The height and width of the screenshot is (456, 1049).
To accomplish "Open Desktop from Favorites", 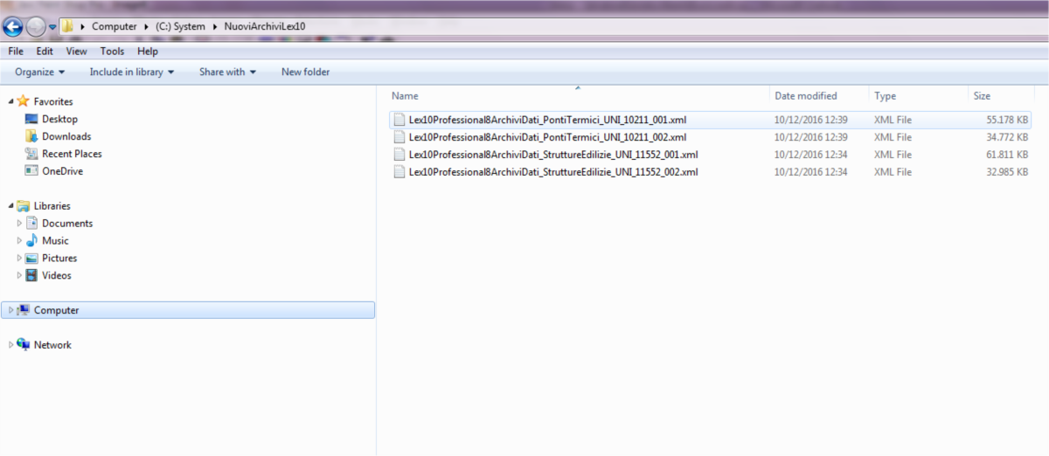I will tap(59, 119).
